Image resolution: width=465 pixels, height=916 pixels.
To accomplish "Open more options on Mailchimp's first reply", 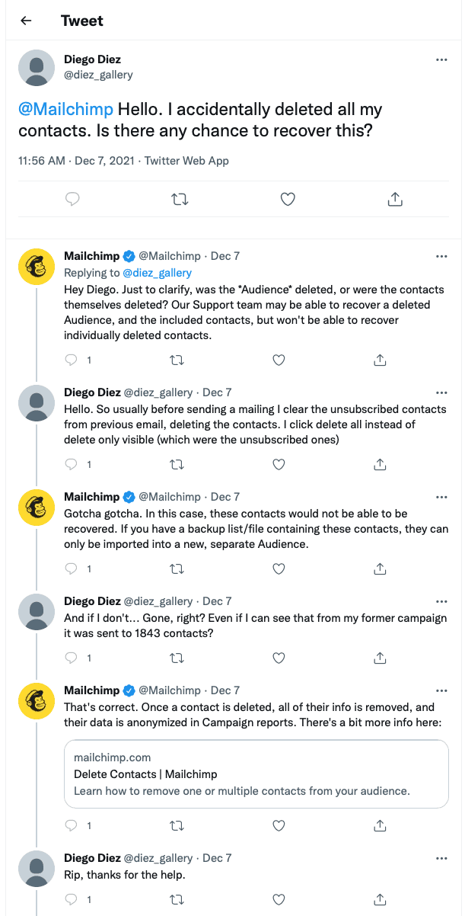I will 441,256.
